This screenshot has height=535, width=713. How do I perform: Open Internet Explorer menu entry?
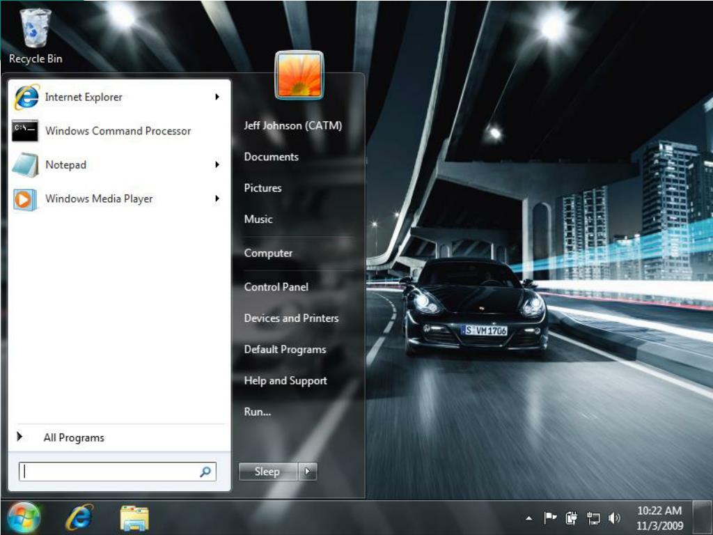point(119,97)
